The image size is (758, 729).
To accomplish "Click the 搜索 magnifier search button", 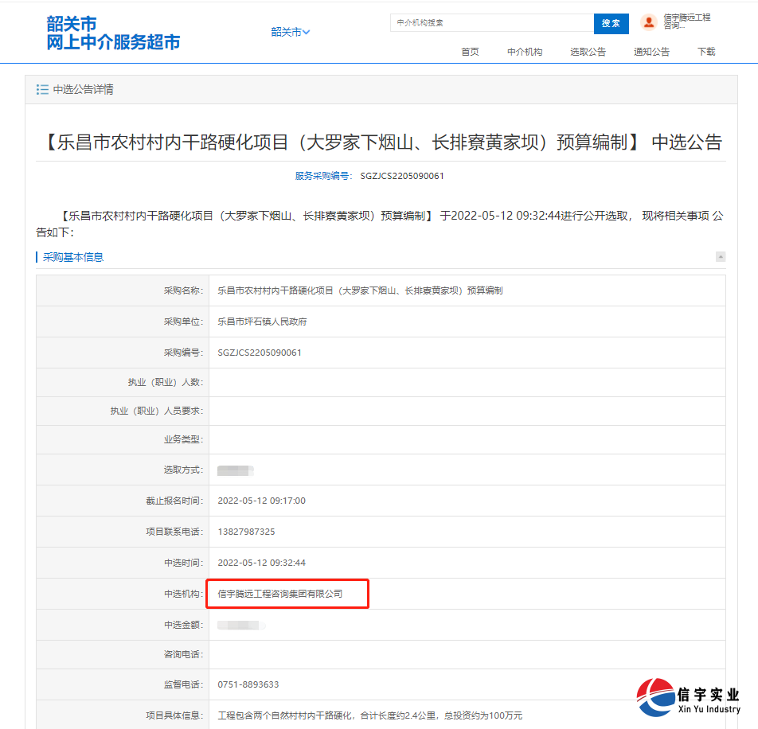I will (x=611, y=23).
